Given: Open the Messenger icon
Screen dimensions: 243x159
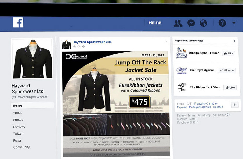Looking at the screenshot, I should [191, 23].
